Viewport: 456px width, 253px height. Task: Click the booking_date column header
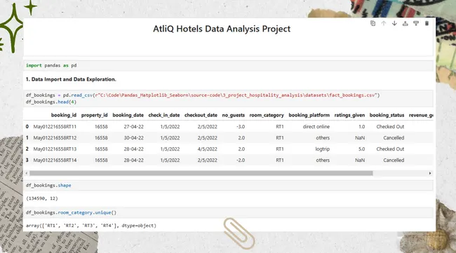(128, 115)
